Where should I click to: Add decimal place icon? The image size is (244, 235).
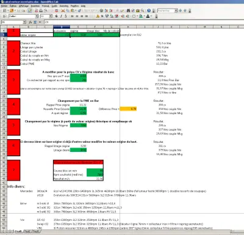click(112, 16)
